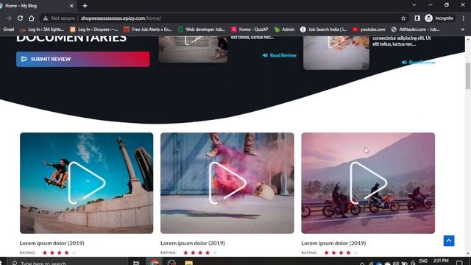The height and width of the screenshot is (265, 471).
Task: Click the taskbar clock showing 2:31 PM
Action: click(441, 261)
